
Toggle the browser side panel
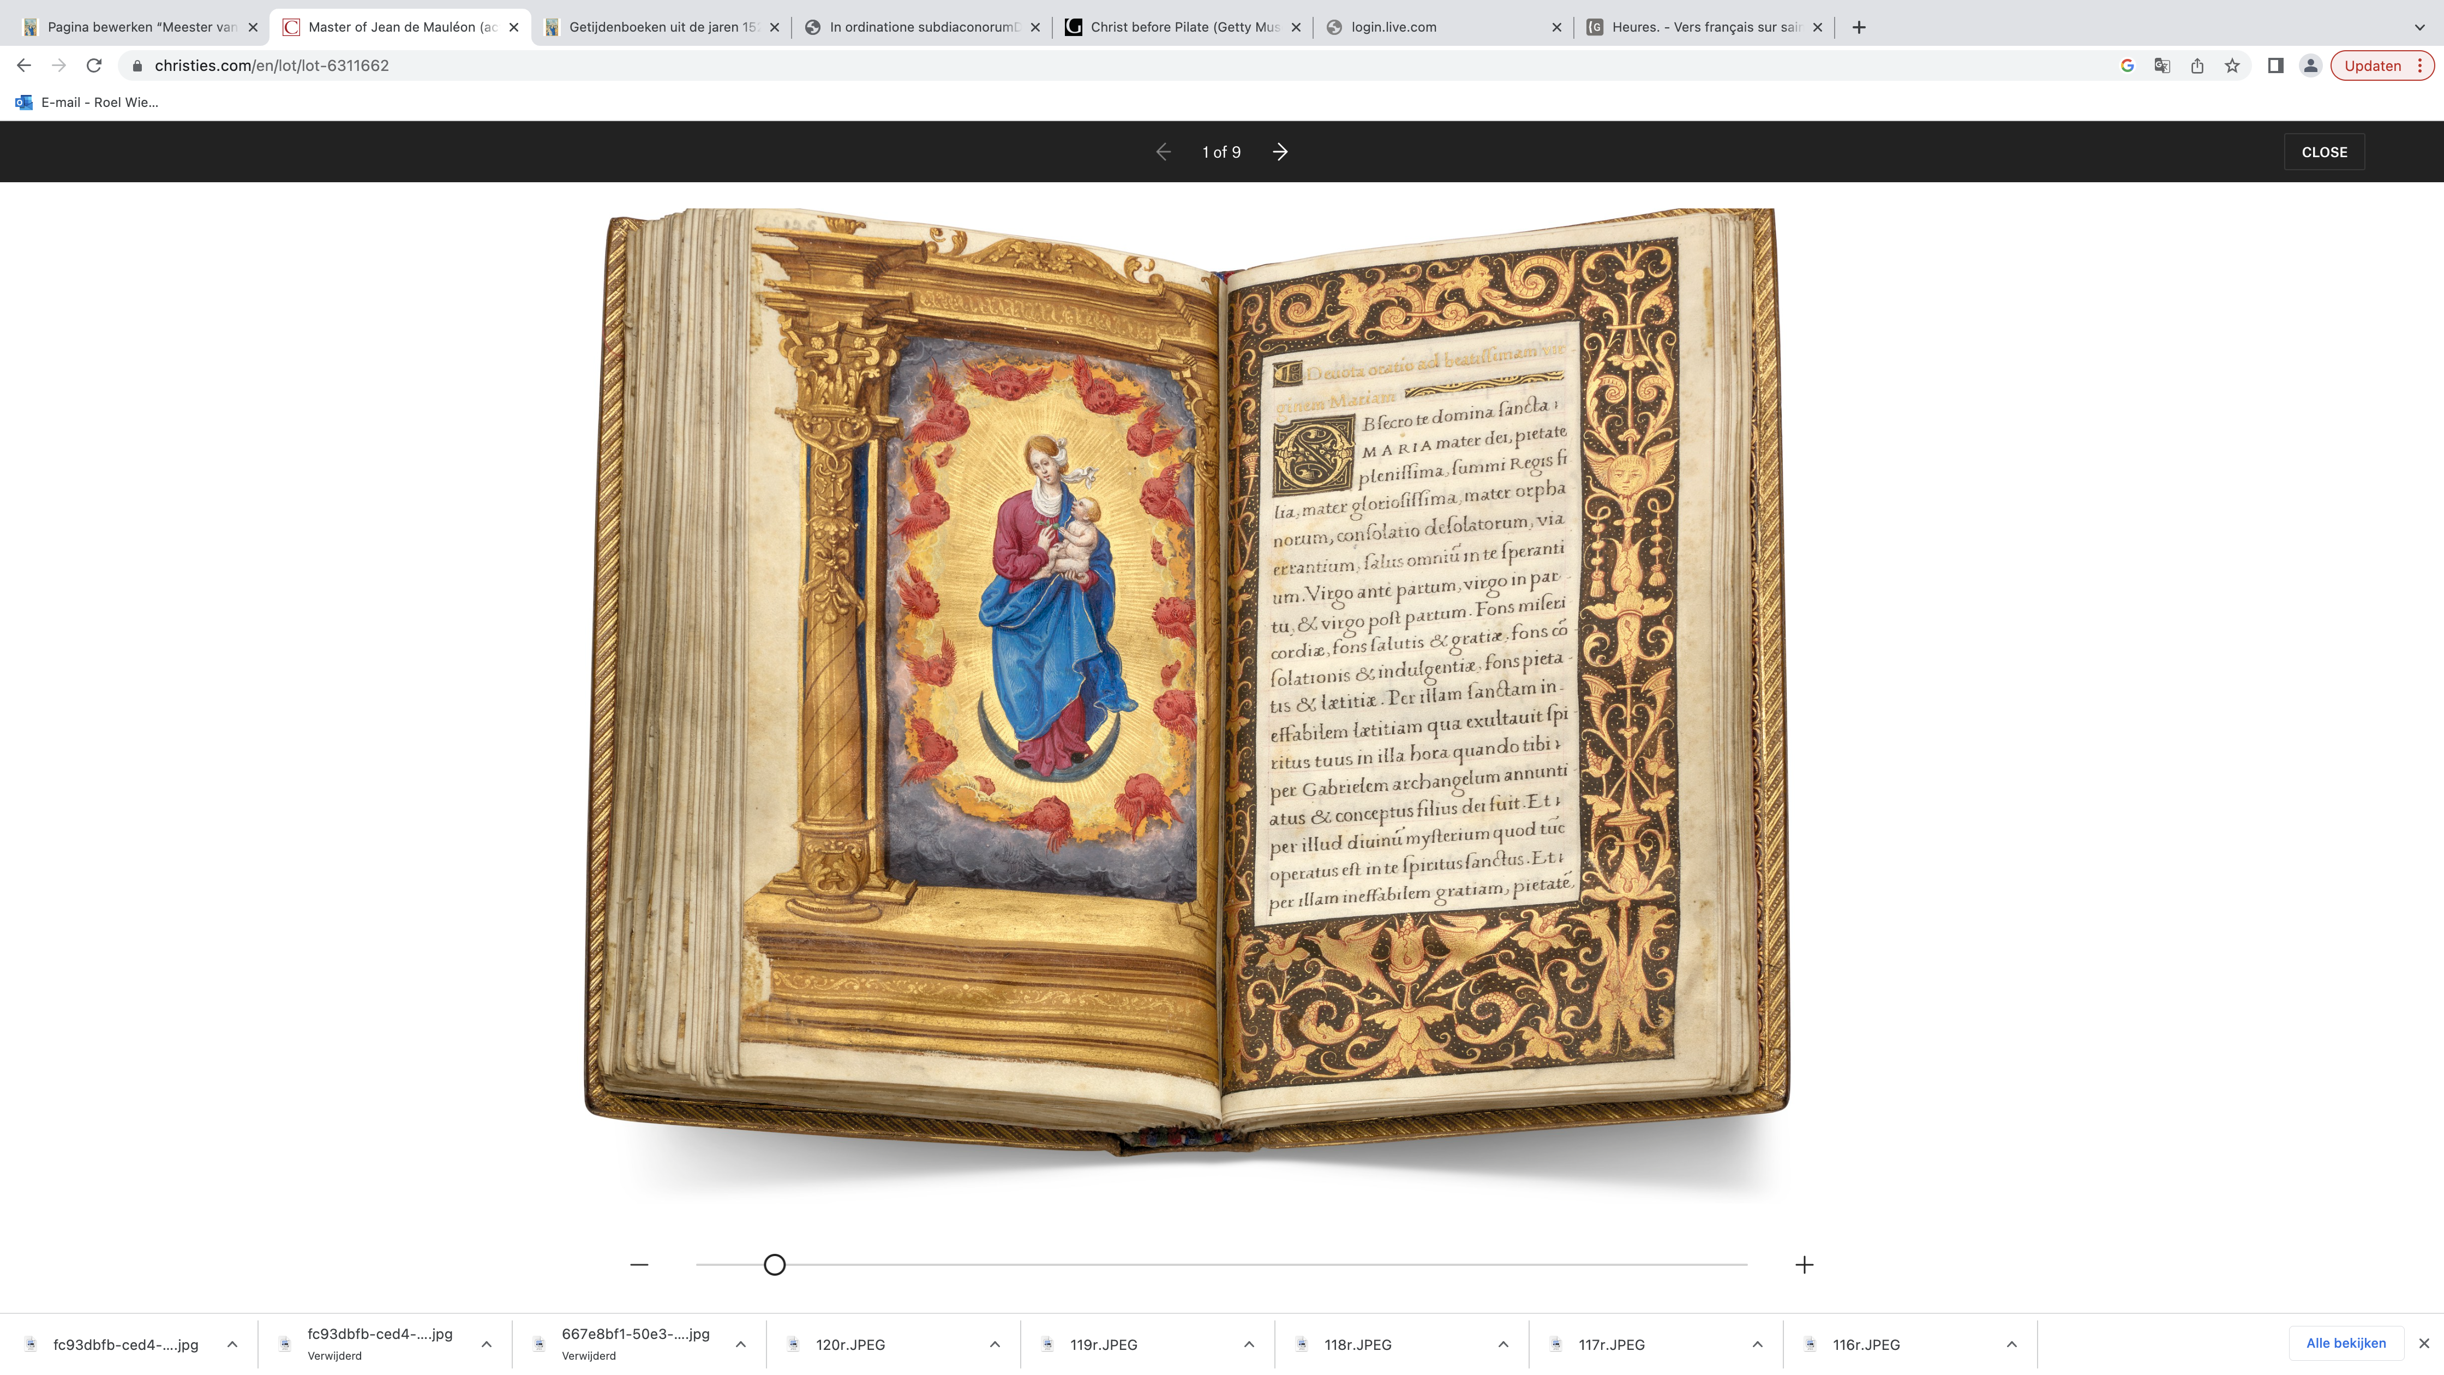pyautogui.click(x=2275, y=65)
